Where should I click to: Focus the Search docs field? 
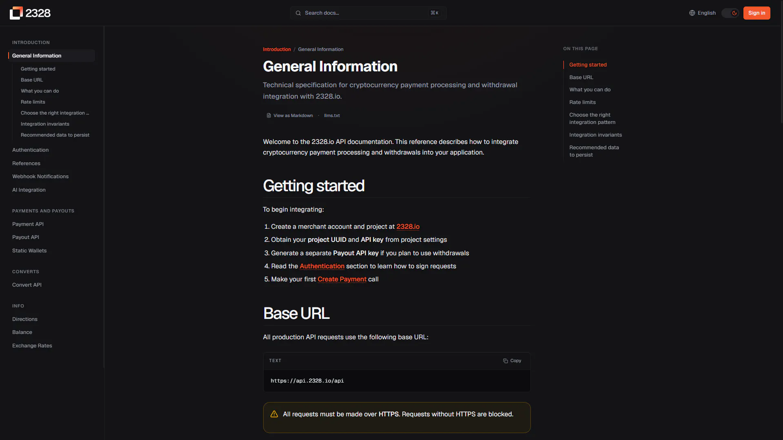[x=368, y=13]
